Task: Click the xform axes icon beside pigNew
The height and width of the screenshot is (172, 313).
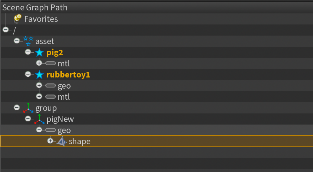Action: (39, 119)
